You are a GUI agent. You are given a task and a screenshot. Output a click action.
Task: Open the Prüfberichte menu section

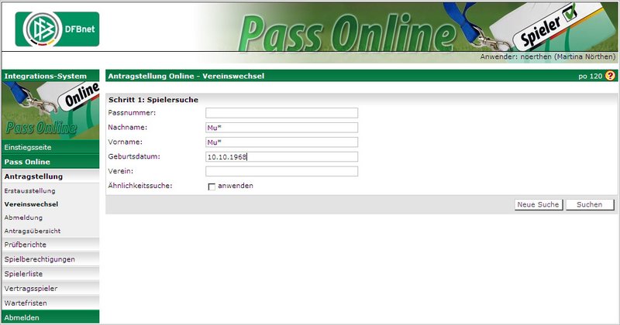pyautogui.click(x=26, y=245)
